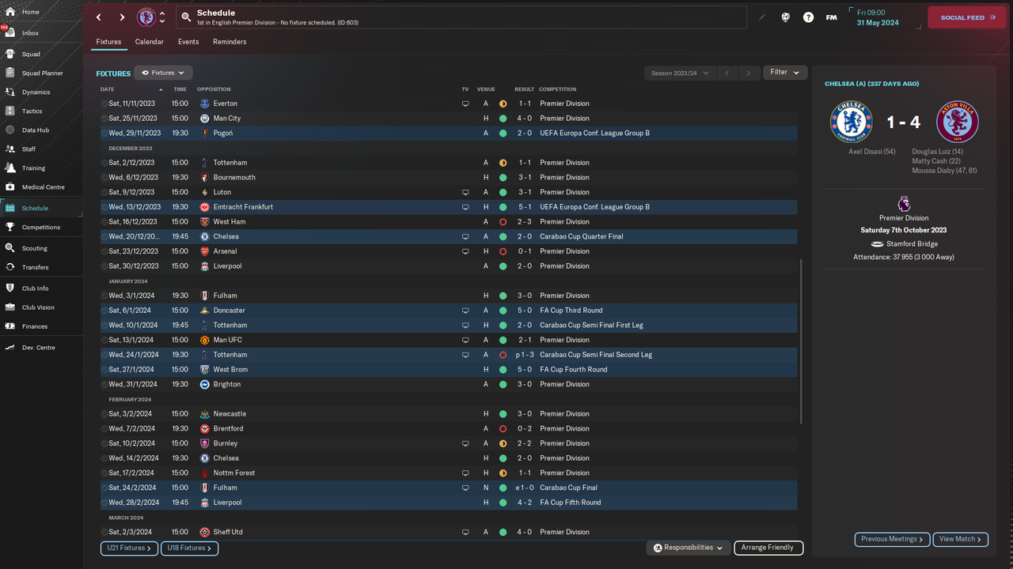This screenshot has height=569, width=1013.
Task: Click Arrange Friendly
Action: (x=768, y=548)
